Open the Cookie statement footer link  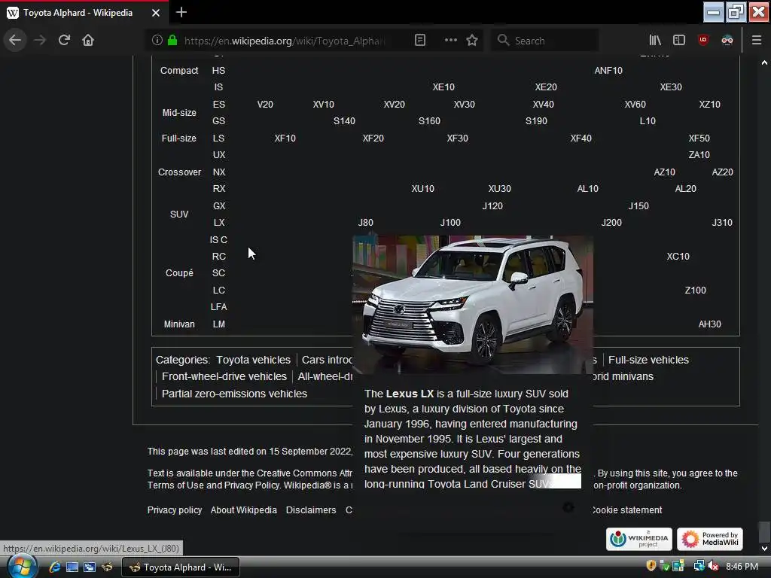627,510
